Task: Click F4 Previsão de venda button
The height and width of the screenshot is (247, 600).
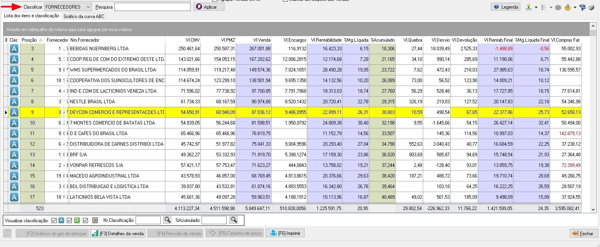Action: click(175, 233)
